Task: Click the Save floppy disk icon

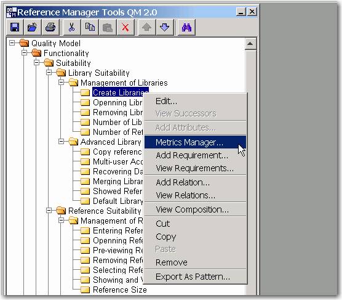Action: click(x=15, y=27)
